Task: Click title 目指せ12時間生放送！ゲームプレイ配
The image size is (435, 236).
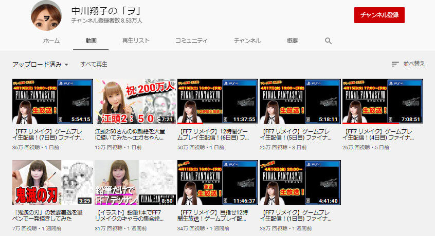Action: click(x=212, y=215)
